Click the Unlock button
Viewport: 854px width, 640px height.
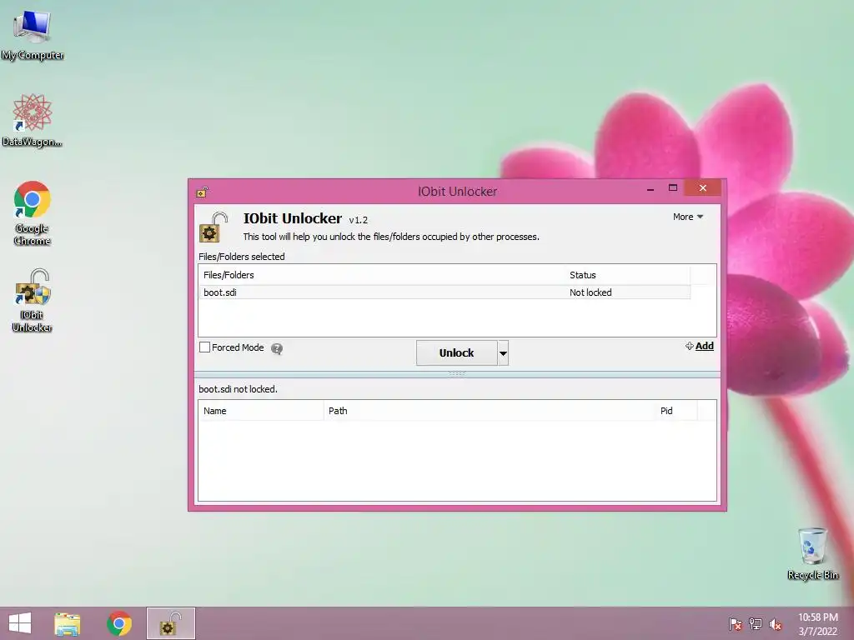(x=456, y=352)
